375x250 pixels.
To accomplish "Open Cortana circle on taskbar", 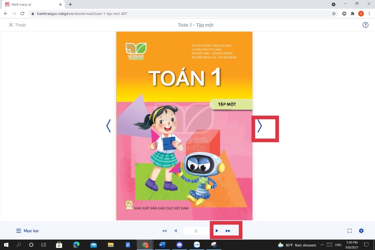I will [31, 245].
